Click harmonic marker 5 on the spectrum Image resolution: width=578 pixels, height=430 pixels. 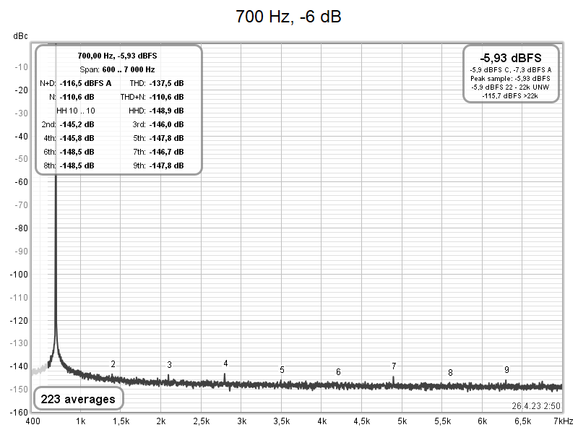click(x=282, y=370)
